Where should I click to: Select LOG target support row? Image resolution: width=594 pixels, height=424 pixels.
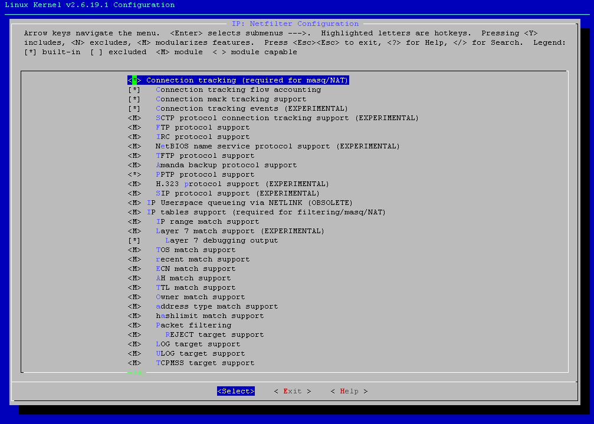click(184, 344)
